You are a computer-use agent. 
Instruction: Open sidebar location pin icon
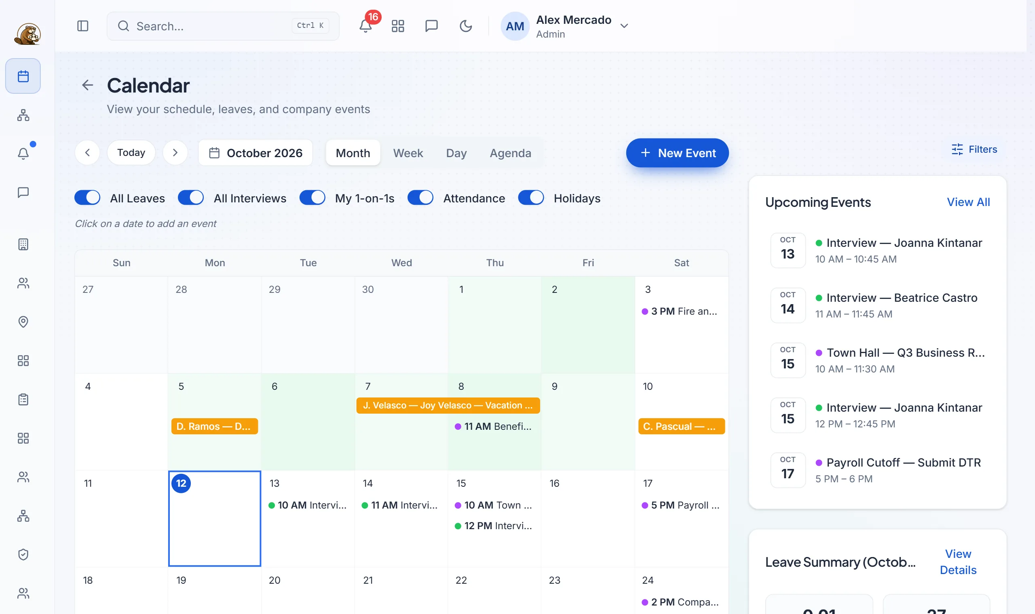coord(23,322)
